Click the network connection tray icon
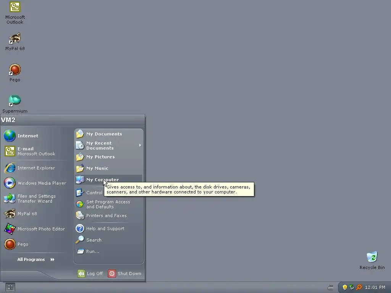This screenshot has height=293, width=391. click(352, 287)
